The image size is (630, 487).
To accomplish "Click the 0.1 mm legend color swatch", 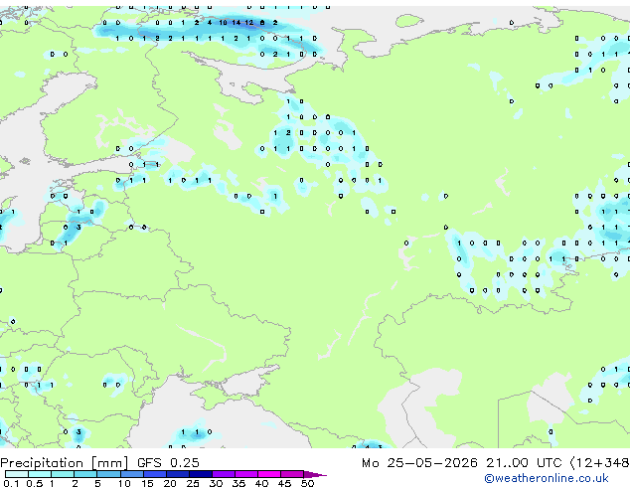I will pyautogui.click(x=17, y=474).
